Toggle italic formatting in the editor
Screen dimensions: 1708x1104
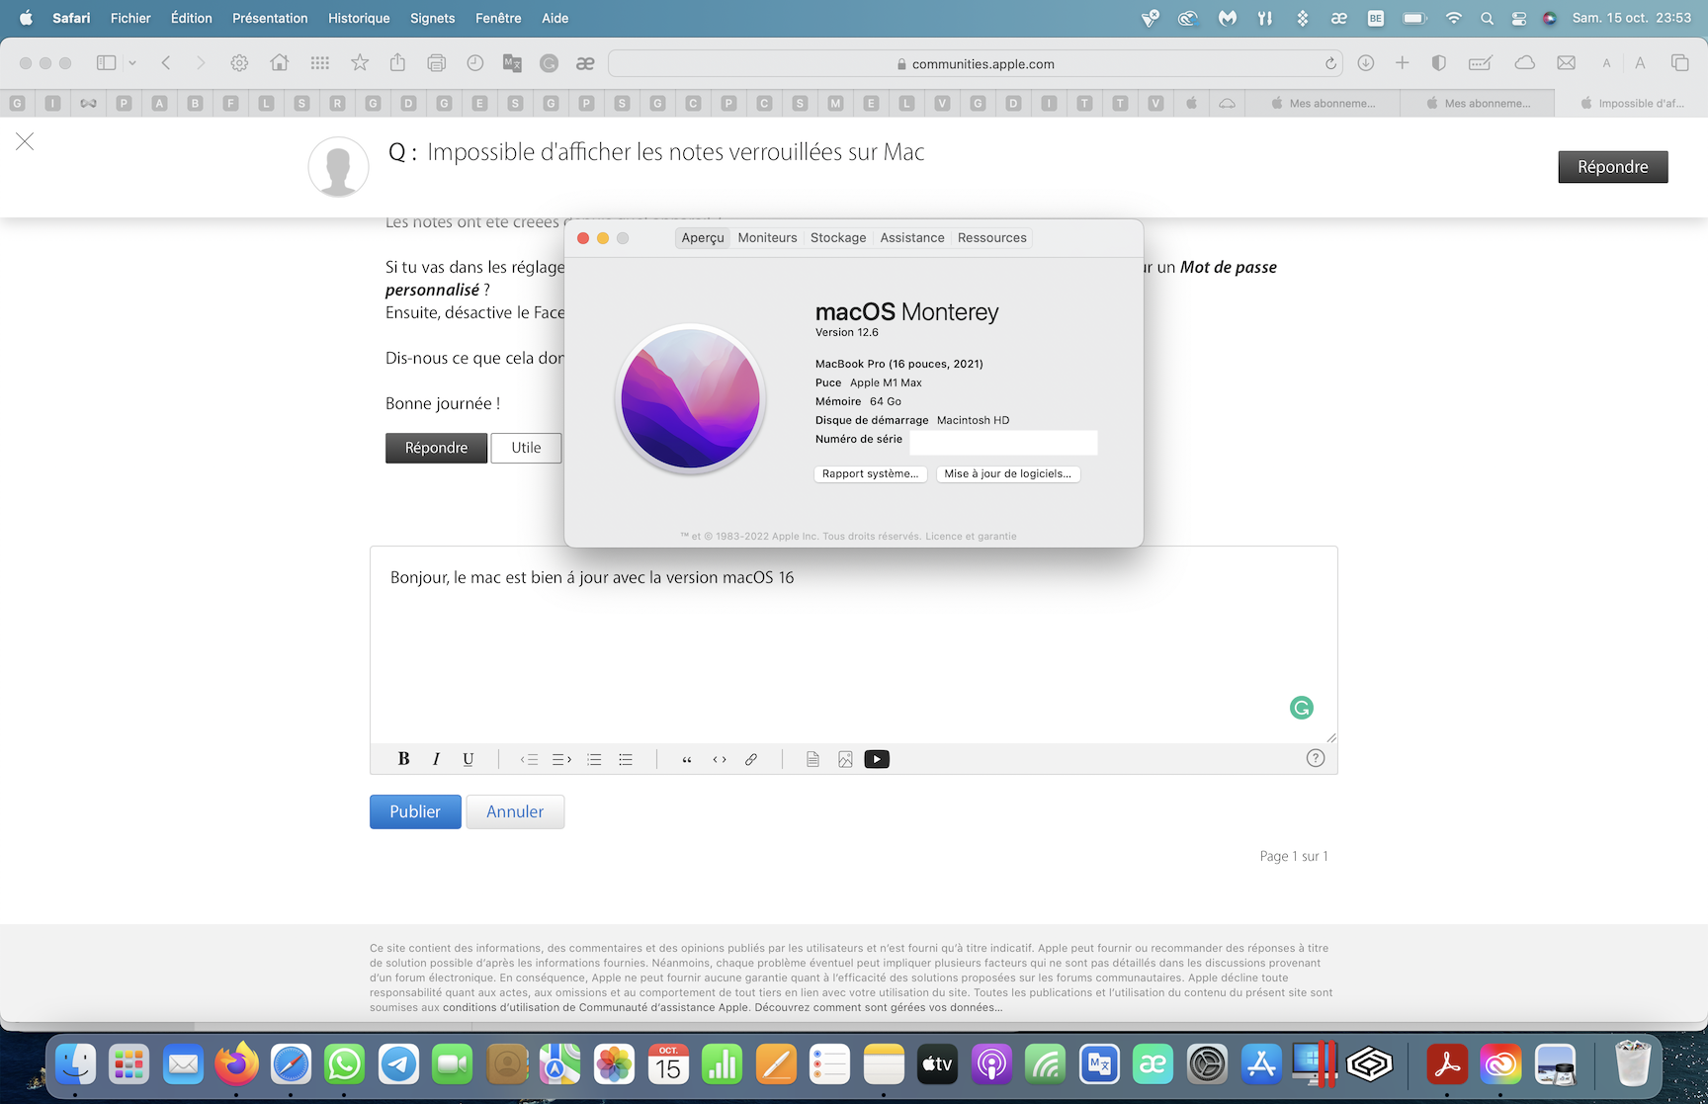(436, 759)
